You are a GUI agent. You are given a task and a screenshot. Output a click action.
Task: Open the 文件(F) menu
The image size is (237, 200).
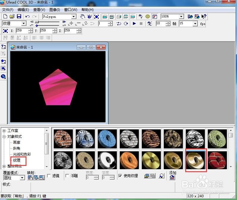(x=7, y=10)
